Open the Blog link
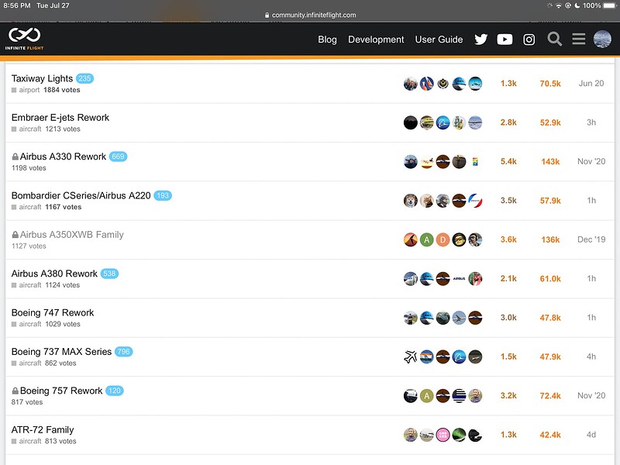620x465 pixels. (x=327, y=40)
